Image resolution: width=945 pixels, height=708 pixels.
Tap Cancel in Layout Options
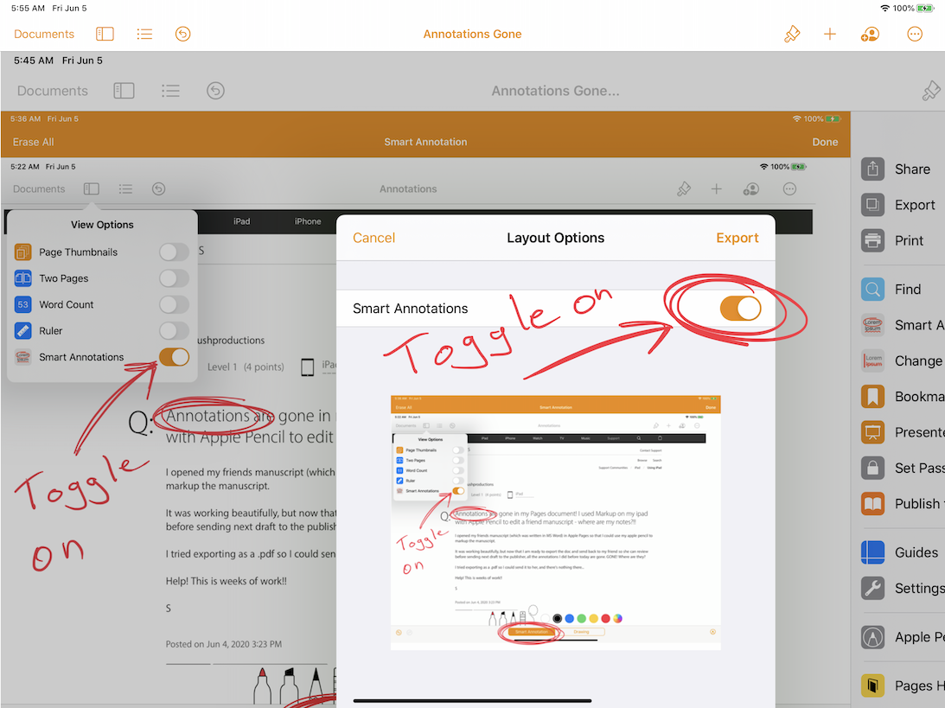pyautogui.click(x=374, y=238)
